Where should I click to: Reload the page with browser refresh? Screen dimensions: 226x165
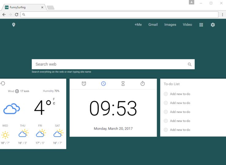tap(17, 14)
